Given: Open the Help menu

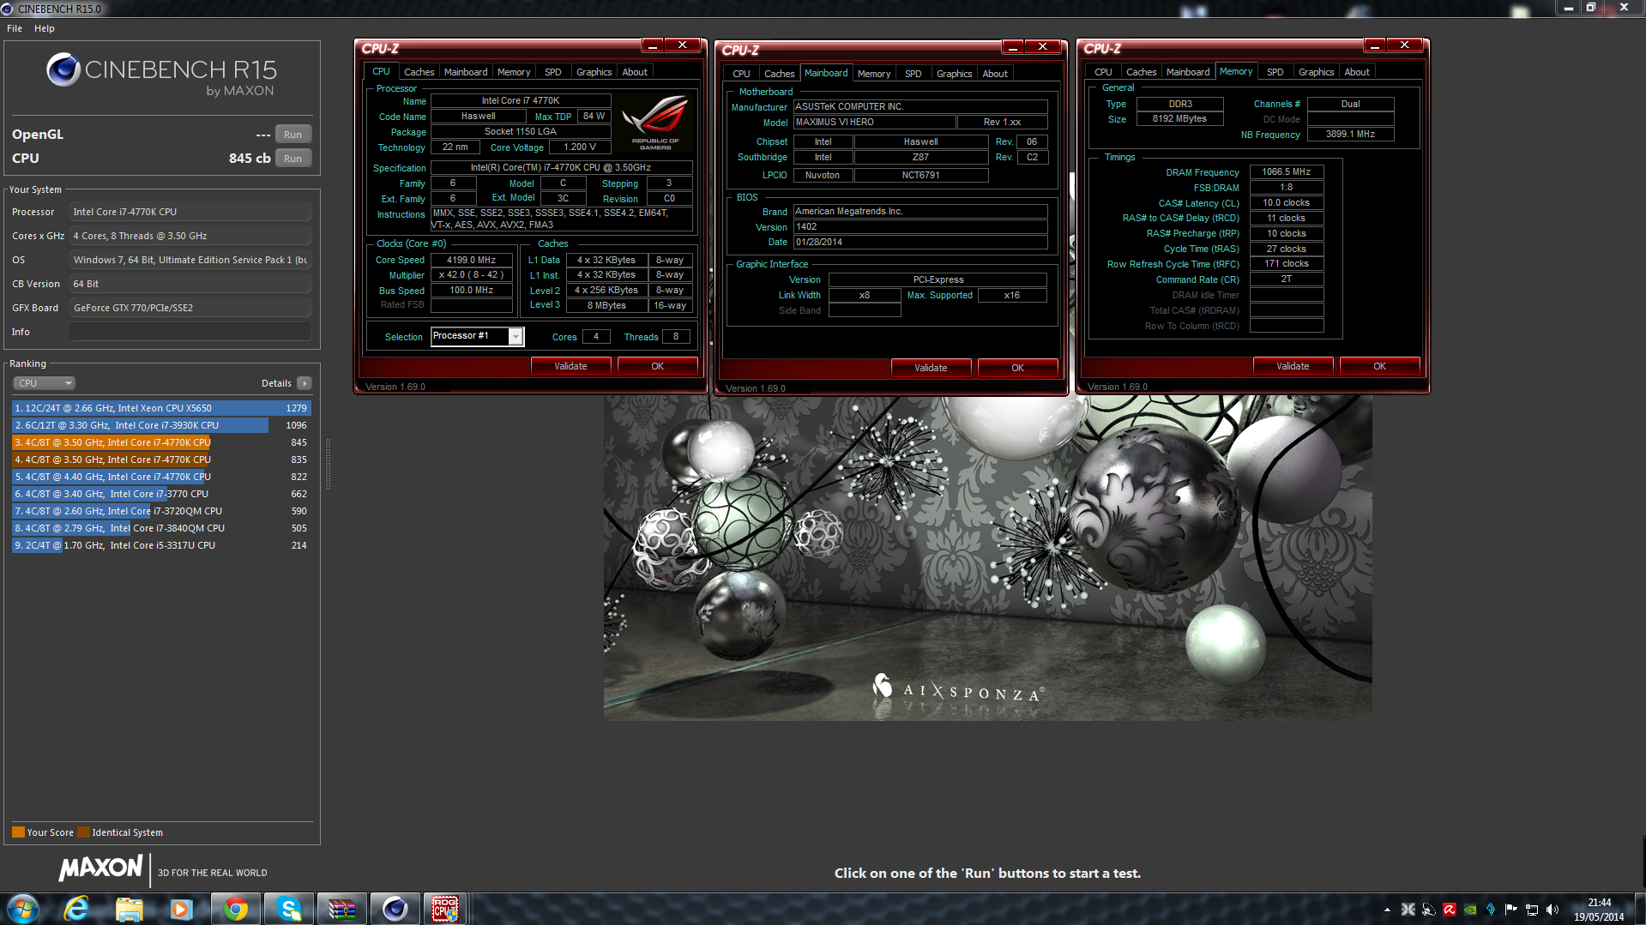Looking at the screenshot, I should (45, 28).
